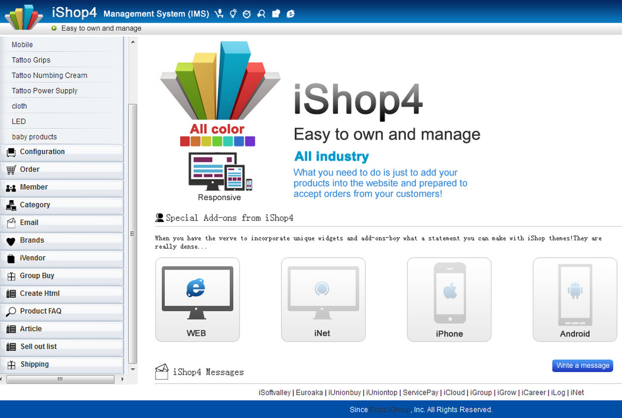Select the cloth category
622x418 pixels.
[x=19, y=106]
